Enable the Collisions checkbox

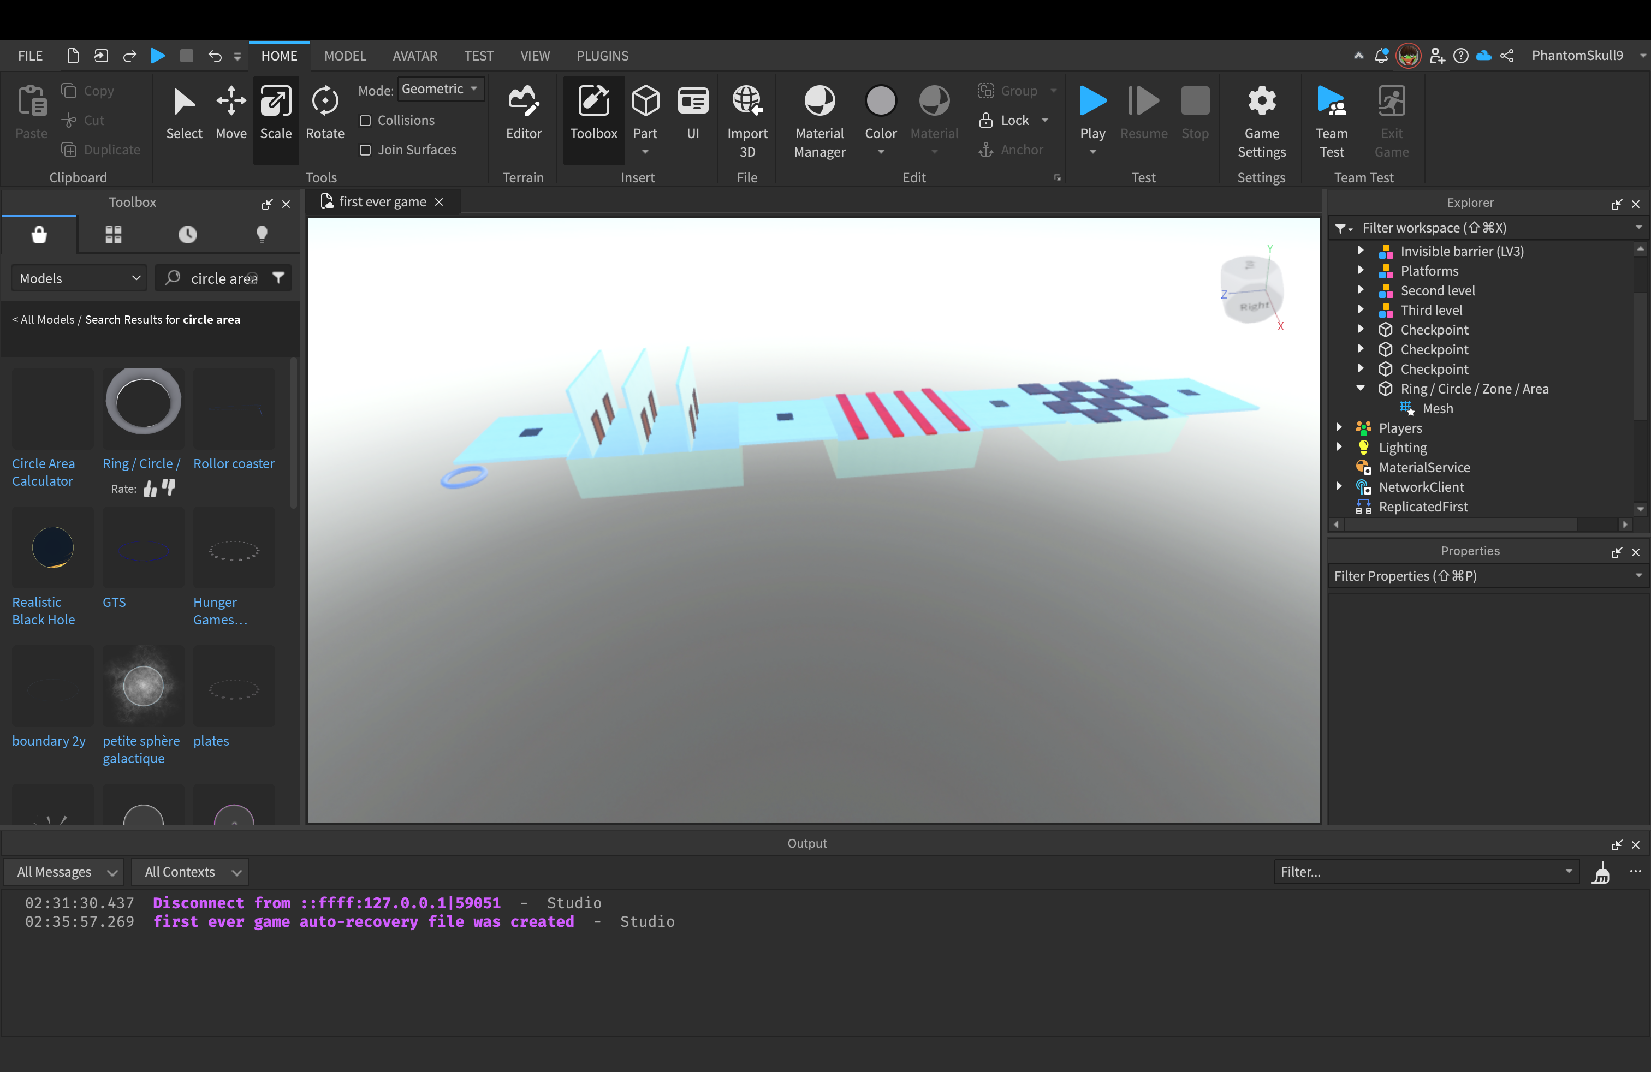(366, 121)
